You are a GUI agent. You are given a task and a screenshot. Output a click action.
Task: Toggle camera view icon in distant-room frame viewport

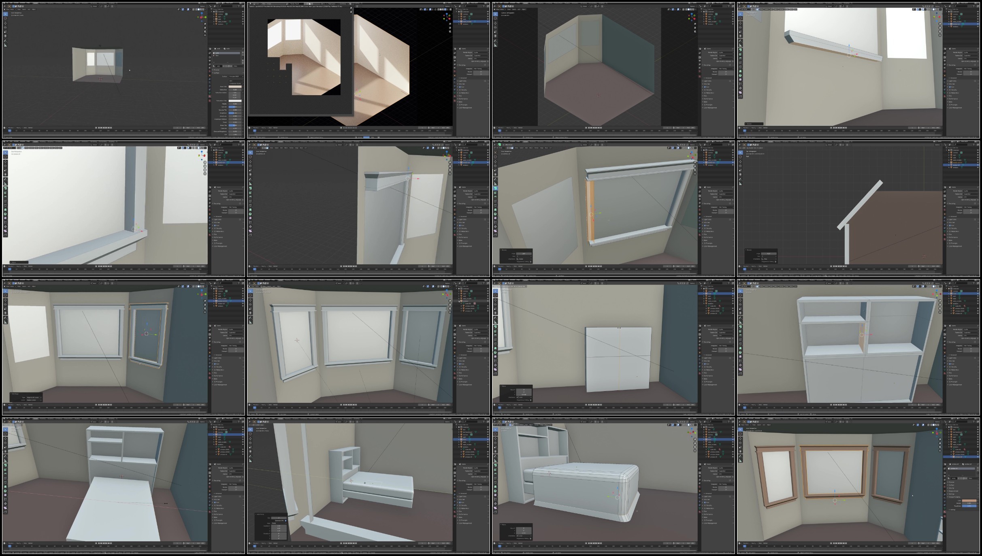click(205, 32)
